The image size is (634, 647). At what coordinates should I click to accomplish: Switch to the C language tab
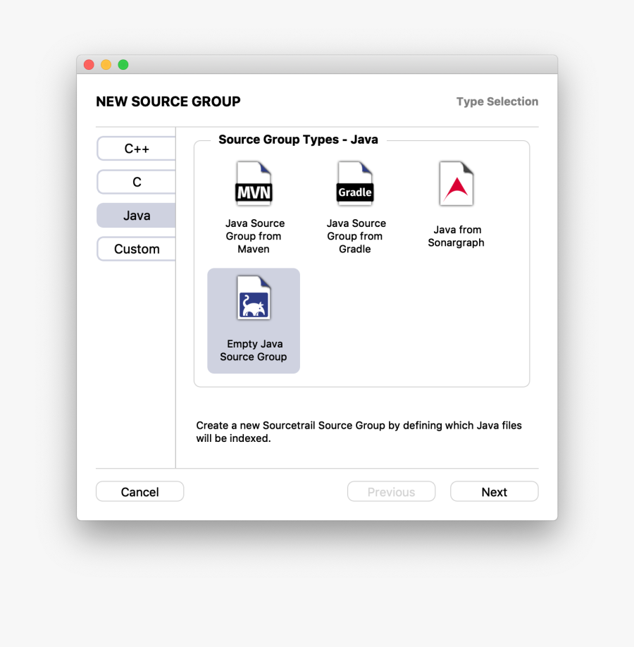pyautogui.click(x=137, y=182)
